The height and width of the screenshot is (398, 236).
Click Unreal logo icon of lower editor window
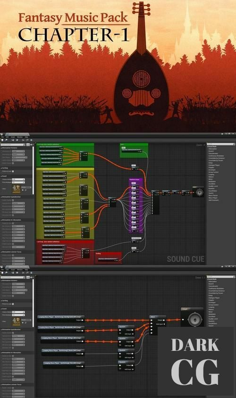click(2, 267)
